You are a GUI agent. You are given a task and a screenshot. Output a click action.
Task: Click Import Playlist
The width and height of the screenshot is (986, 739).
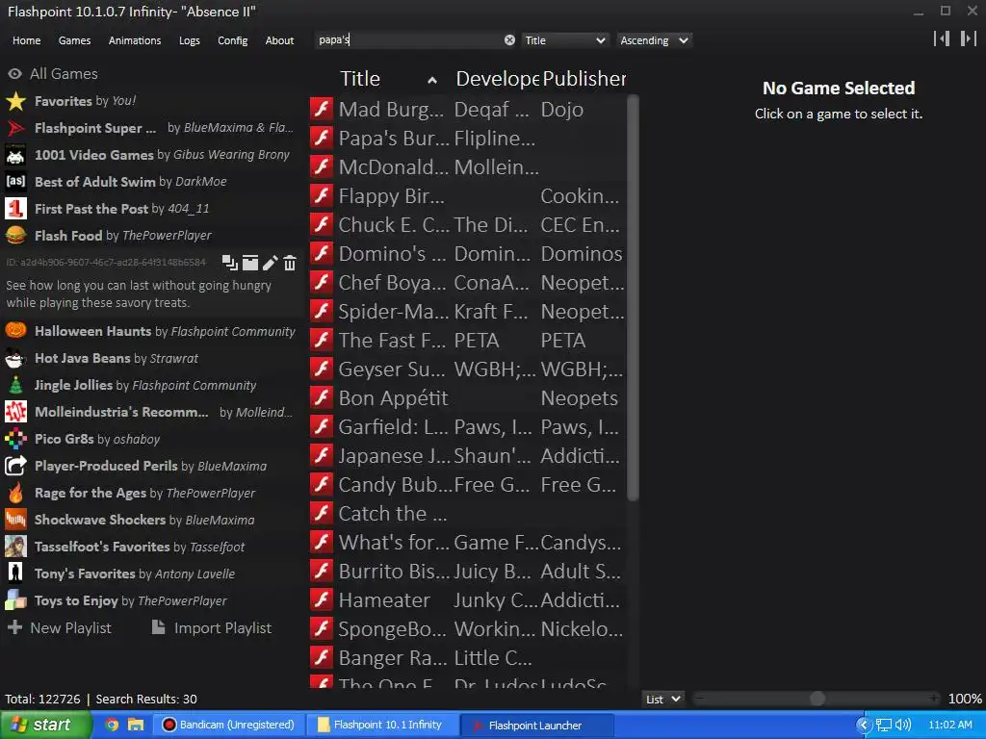coord(212,627)
